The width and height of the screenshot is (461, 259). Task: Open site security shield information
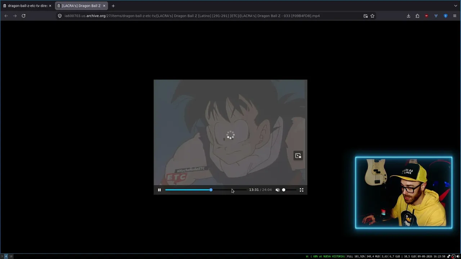tap(60, 16)
